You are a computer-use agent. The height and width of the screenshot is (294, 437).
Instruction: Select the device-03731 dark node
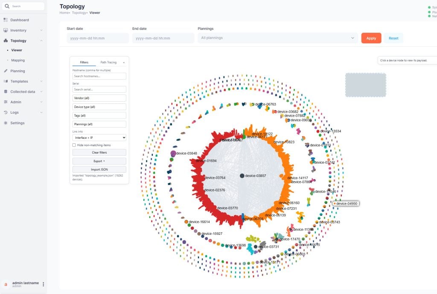click(x=256, y=247)
